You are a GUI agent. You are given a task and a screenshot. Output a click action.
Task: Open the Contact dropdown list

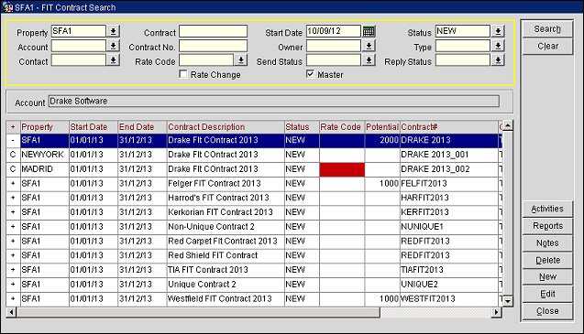[114, 60]
